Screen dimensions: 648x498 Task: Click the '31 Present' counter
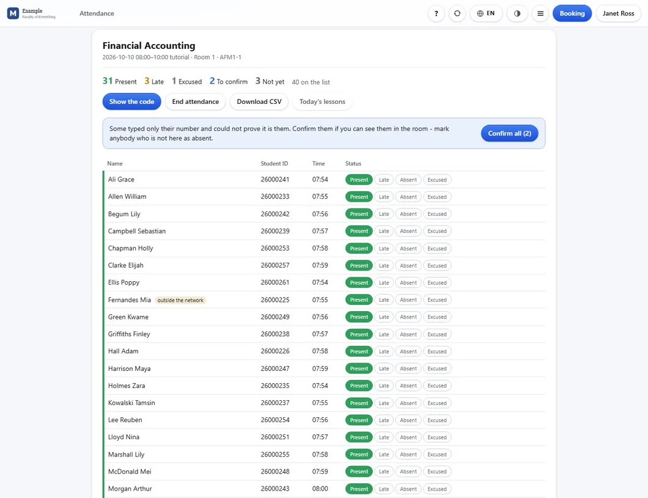pos(119,81)
